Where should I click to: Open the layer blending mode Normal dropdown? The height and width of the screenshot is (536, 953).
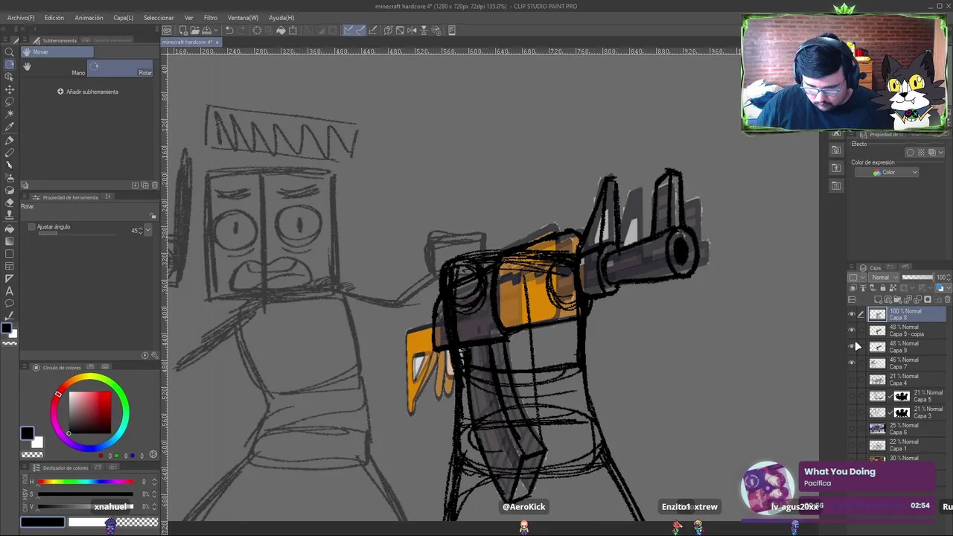[x=885, y=277]
